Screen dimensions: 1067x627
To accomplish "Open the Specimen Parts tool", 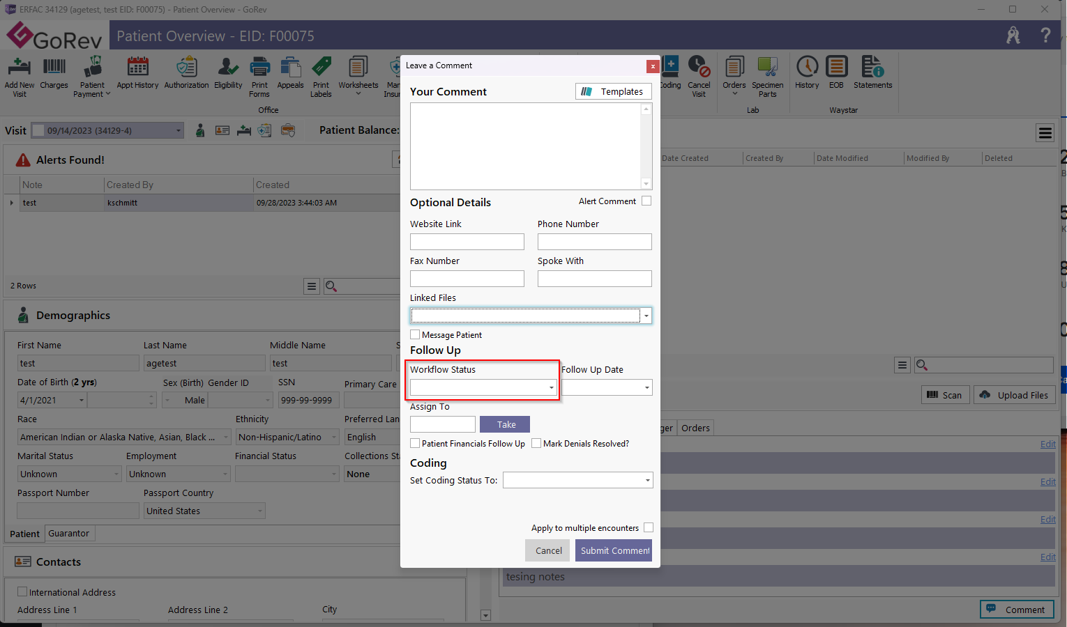I will 767,77.
